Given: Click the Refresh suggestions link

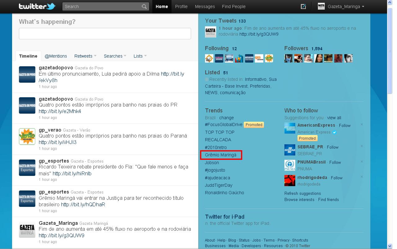Looking at the screenshot, I should point(302,193).
